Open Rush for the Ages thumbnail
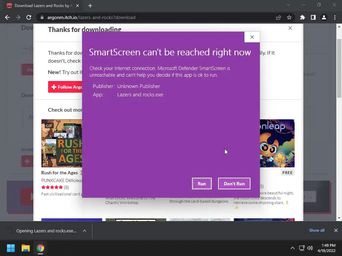Viewport: 342px width, 256px height. (62, 143)
